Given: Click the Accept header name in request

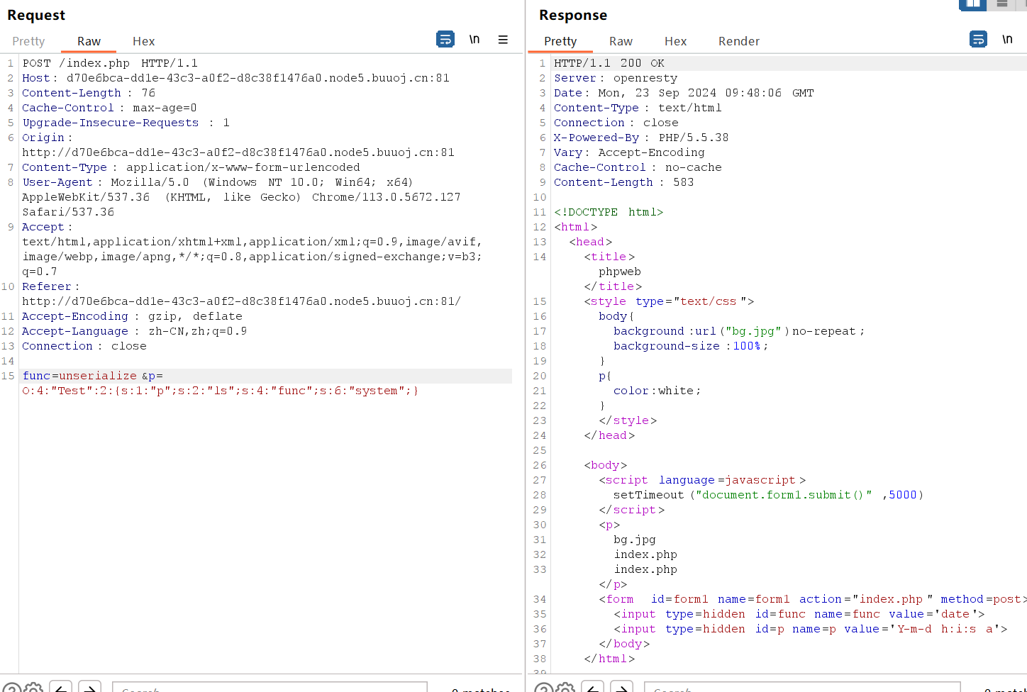Looking at the screenshot, I should (x=43, y=227).
